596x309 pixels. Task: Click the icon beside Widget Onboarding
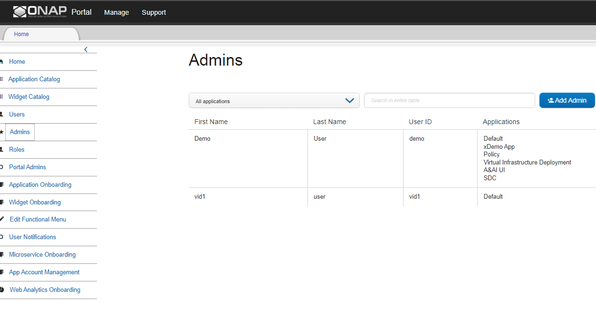pos(1,202)
